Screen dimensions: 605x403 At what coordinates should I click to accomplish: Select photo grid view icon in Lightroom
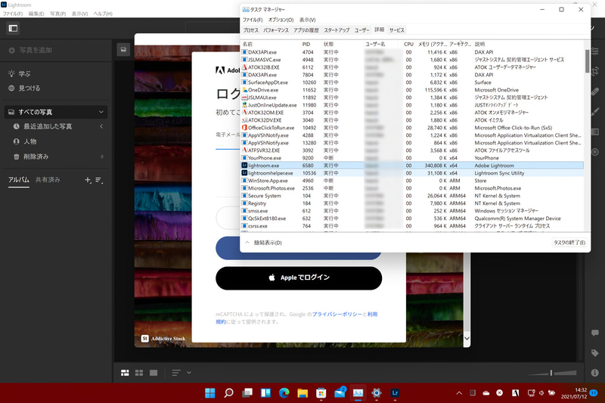(x=125, y=373)
